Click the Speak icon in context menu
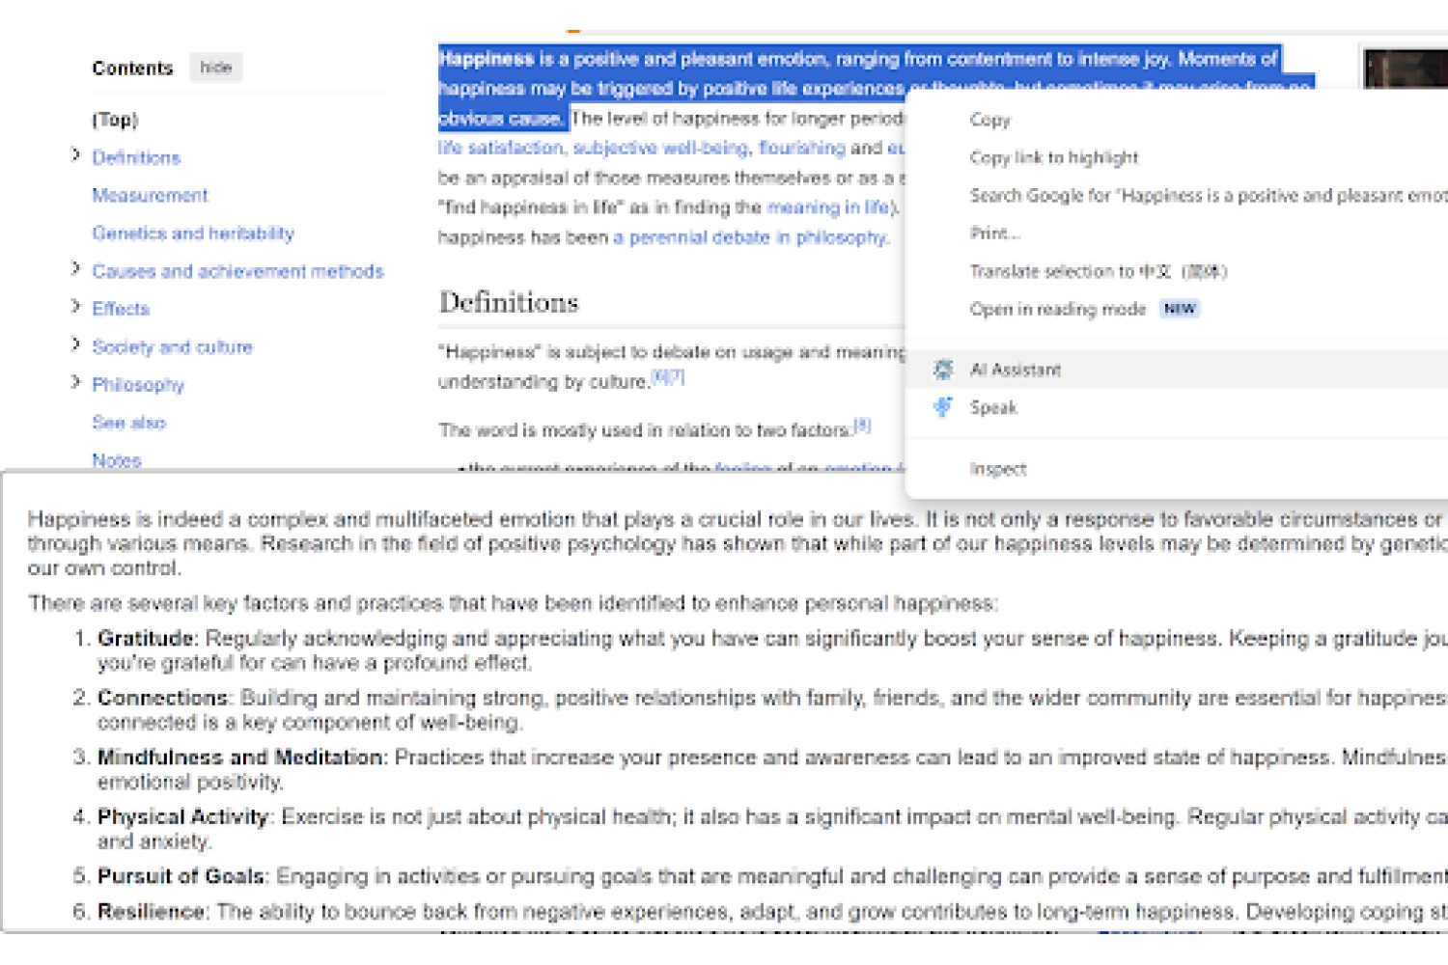This screenshot has width=1448, height=965. 943,407
